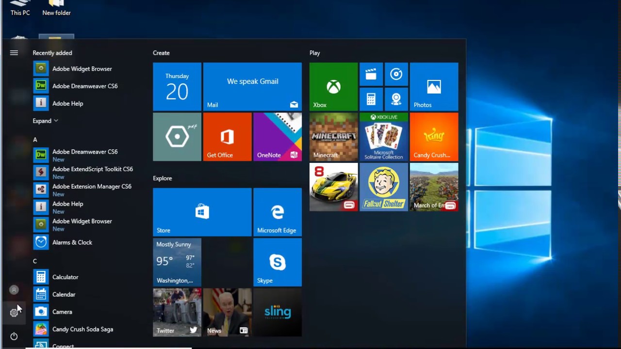
Task: Launch the Fallout Shelter tile
Action: tap(384, 187)
